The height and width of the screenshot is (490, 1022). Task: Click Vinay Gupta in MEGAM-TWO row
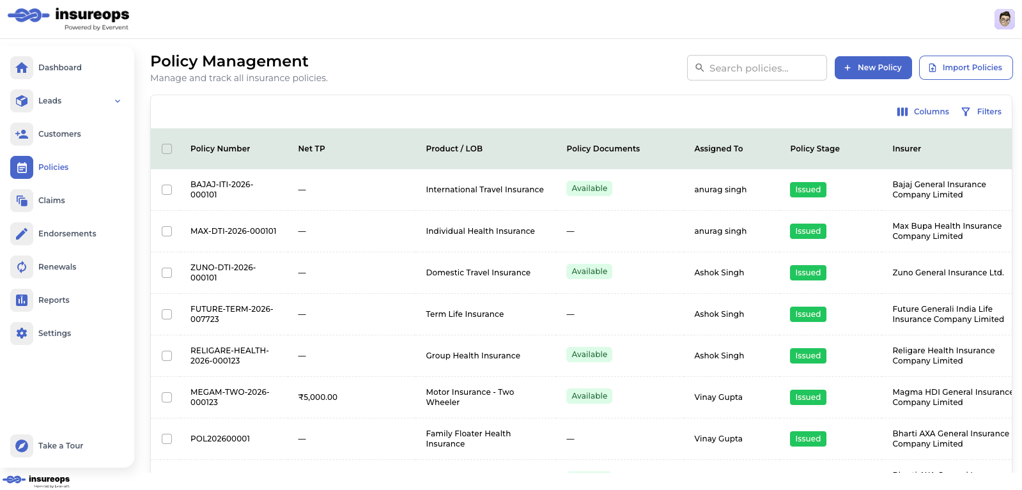(x=718, y=397)
